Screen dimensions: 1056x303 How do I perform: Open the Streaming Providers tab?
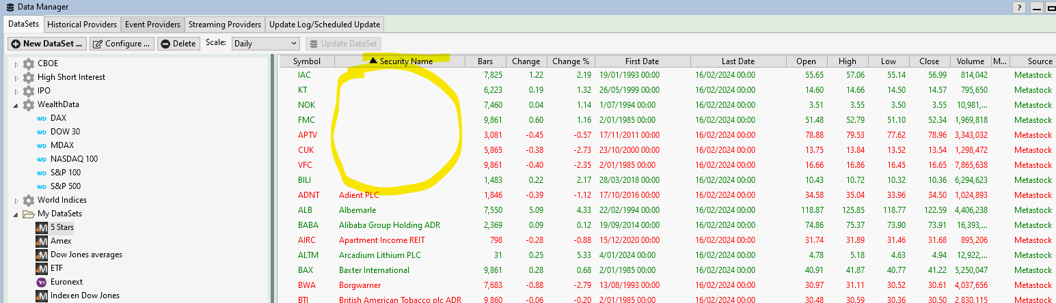tap(224, 25)
